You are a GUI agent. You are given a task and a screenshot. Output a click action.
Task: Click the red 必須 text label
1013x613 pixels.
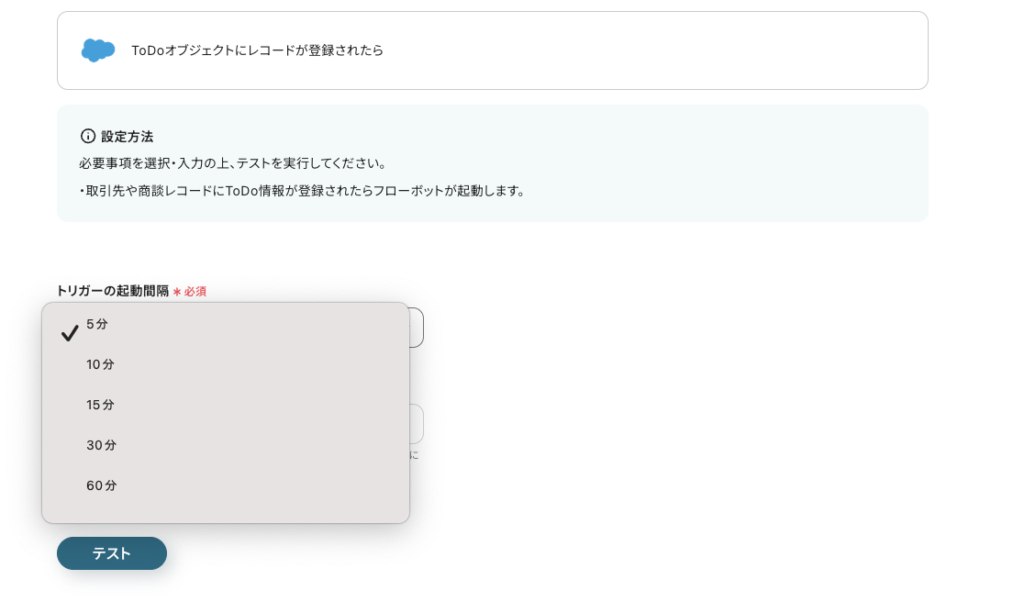tap(195, 292)
